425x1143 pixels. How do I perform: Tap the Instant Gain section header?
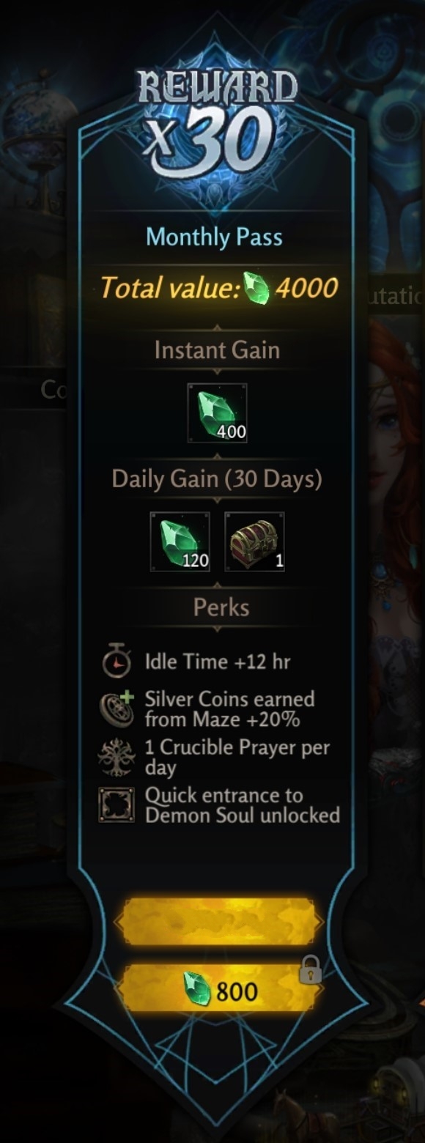point(217,349)
